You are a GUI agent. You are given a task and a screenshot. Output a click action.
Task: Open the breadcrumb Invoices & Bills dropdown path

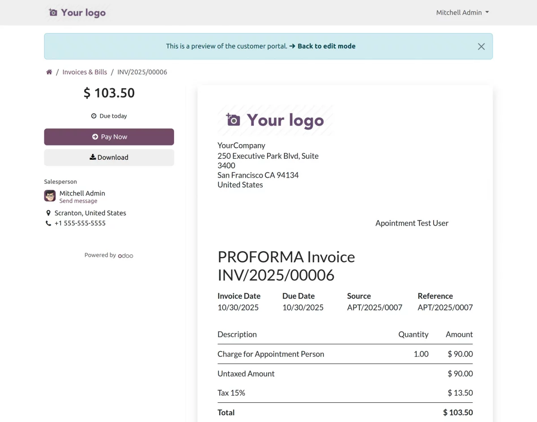pos(85,72)
